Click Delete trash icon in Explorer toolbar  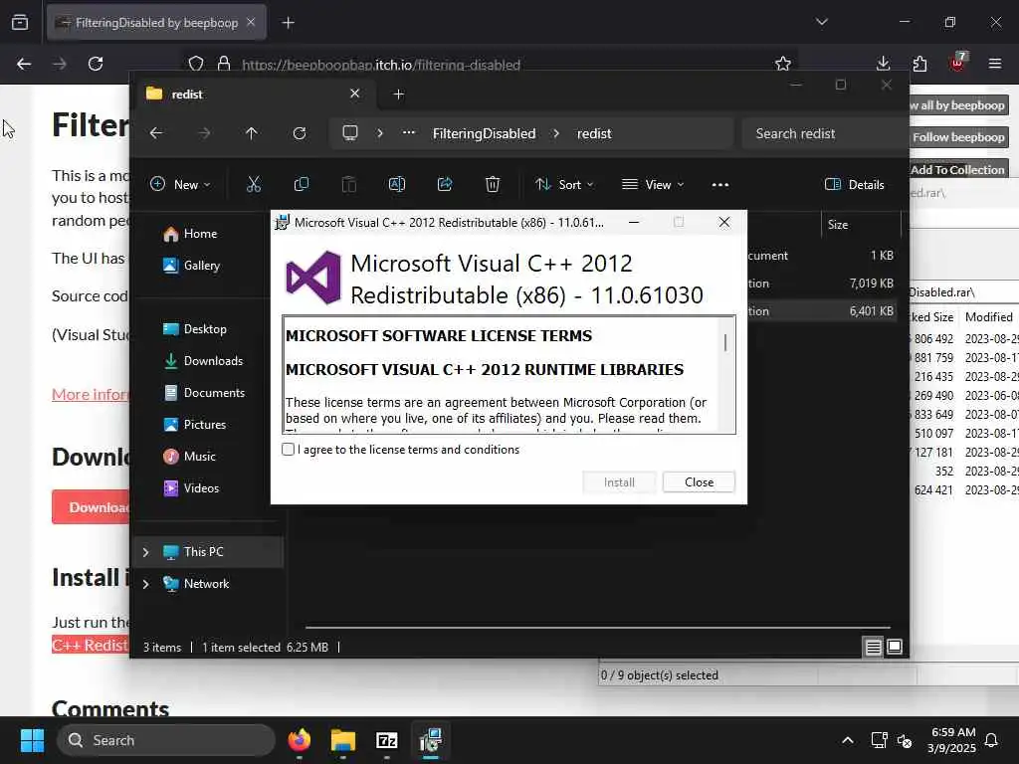(492, 184)
